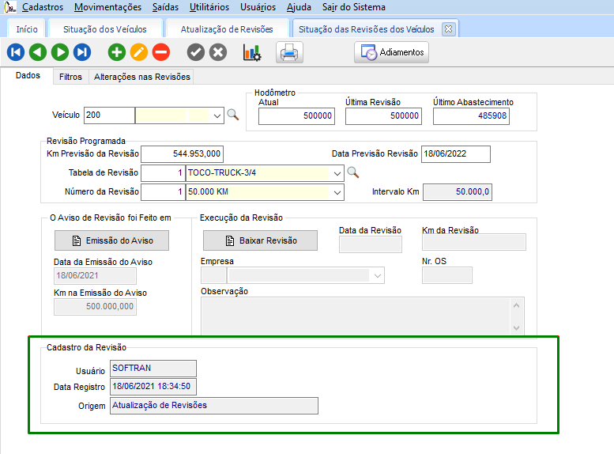This screenshot has height=454, width=614.
Task: Open Alterações nas Revisões sub-tab
Action: coord(141,77)
